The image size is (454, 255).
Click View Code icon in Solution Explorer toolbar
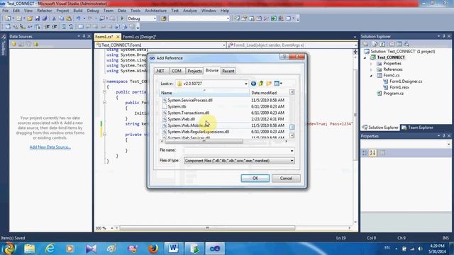[x=392, y=44]
